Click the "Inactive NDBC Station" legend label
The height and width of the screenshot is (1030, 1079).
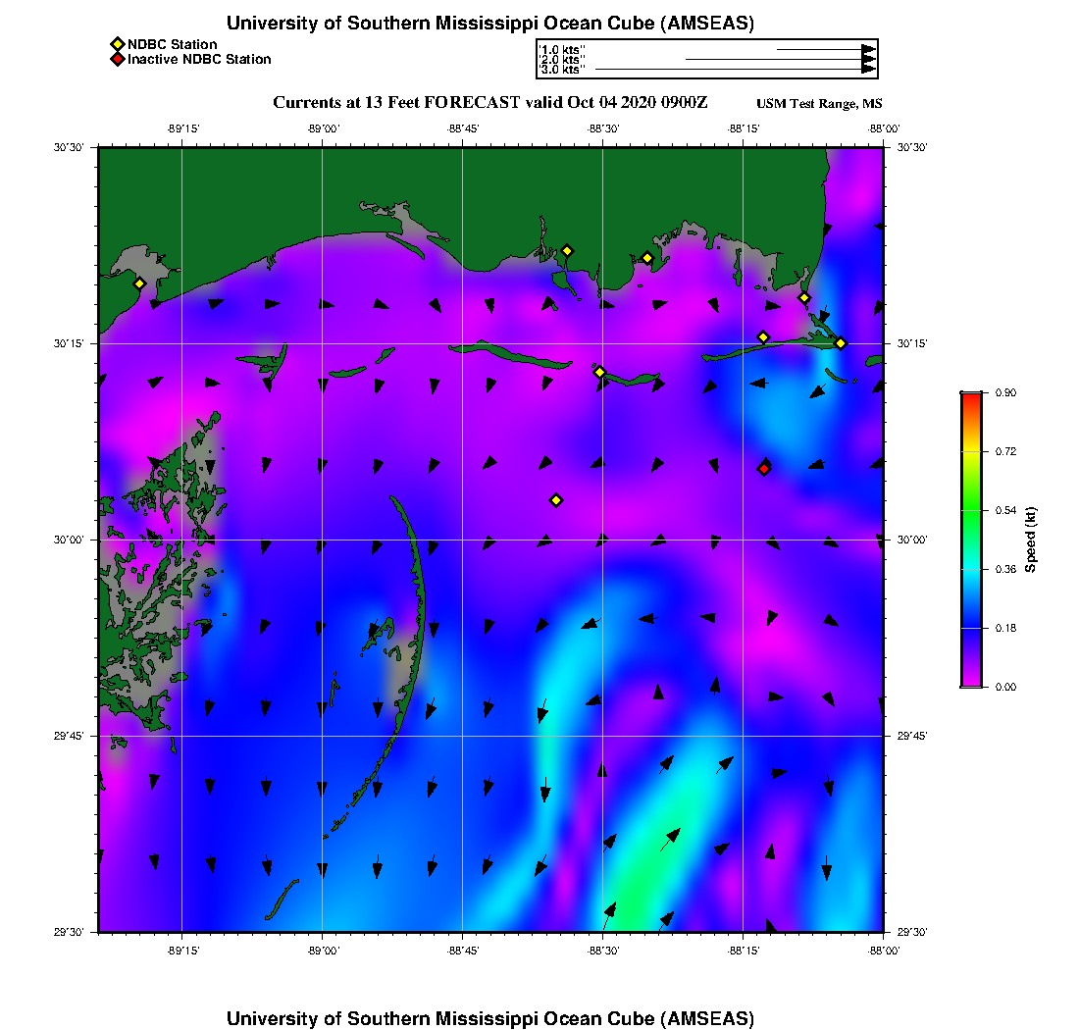click(x=199, y=59)
